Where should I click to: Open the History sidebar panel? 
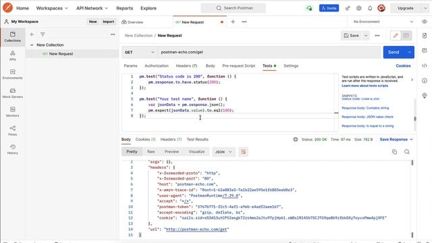[12, 149]
